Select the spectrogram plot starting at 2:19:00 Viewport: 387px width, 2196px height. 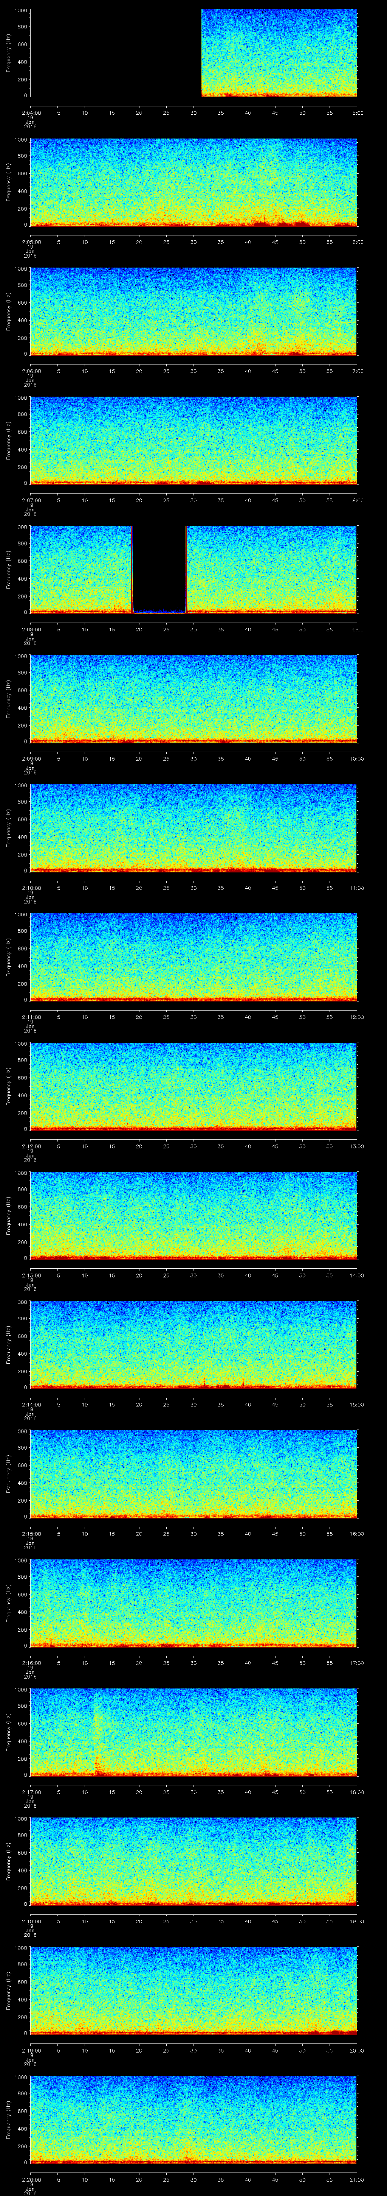(193, 1990)
